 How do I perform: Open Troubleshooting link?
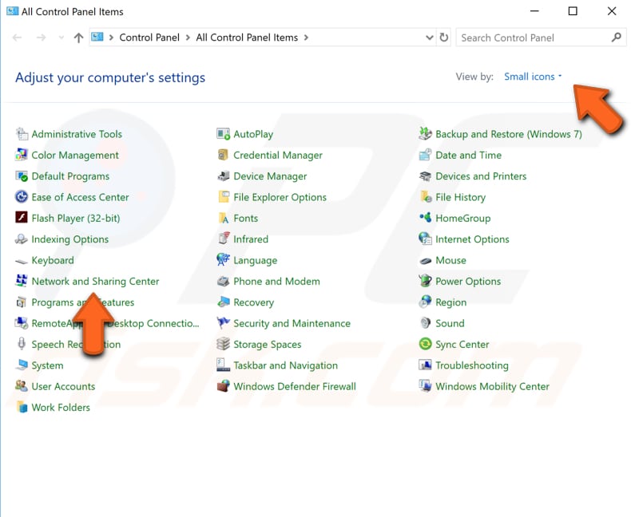[471, 365]
